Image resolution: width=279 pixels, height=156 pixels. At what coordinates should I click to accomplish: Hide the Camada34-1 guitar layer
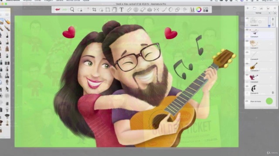click(247, 64)
